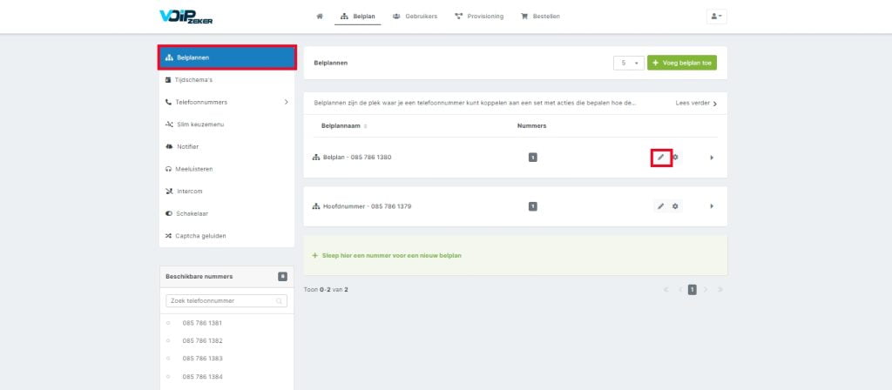Click the Voeg belplan toe button
Image resolution: width=892 pixels, height=390 pixels.
click(682, 63)
